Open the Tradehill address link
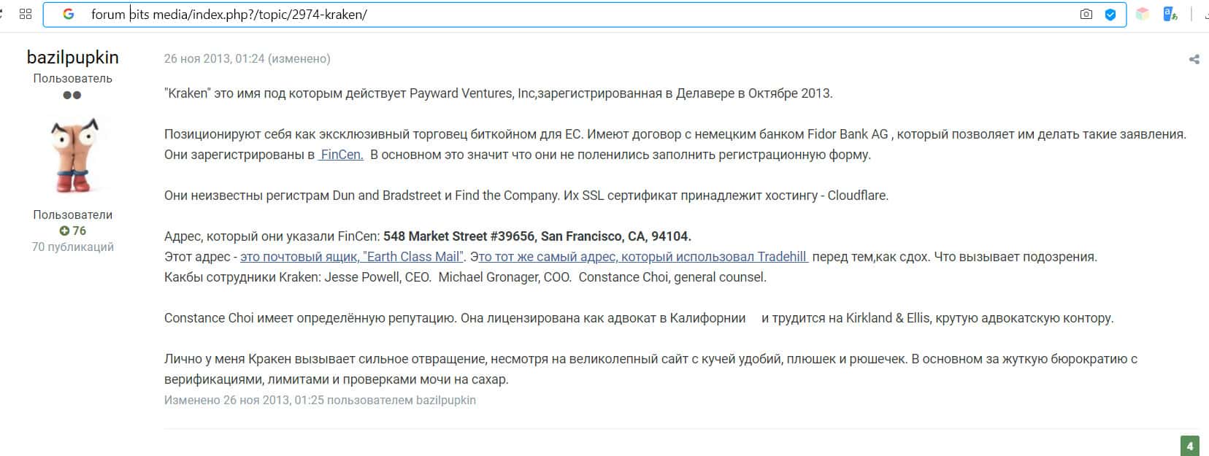The width and height of the screenshot is (1209, 456). click(639, 257)
